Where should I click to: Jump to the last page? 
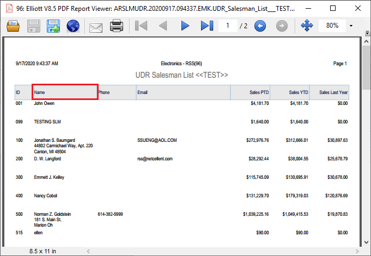coord(207,26)
